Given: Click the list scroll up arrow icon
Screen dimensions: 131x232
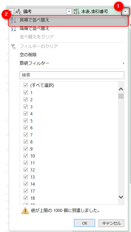Looking at the screenshot, I should point(121,89).
